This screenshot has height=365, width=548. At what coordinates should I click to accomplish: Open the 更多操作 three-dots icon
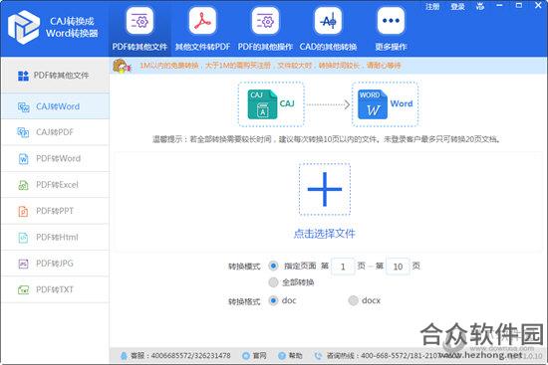point(391,21)
